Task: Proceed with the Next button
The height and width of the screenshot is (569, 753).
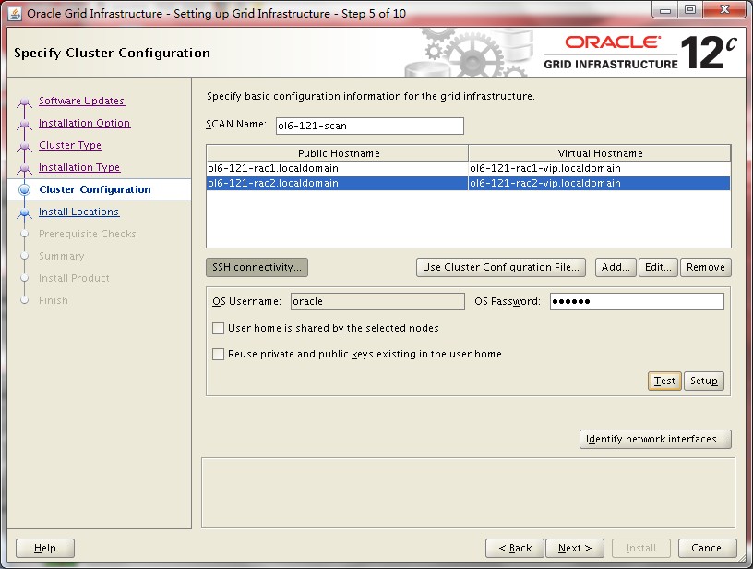Action: 574,548
